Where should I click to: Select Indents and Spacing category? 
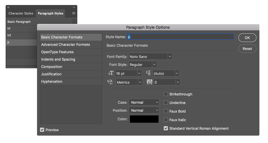[58, 59]
